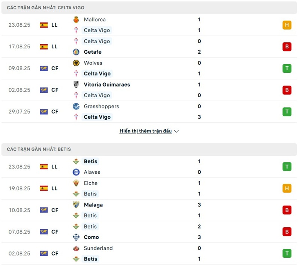Image resolution: width=300 pixels, height=266 pixels.
Task: Click the Wolves club crest icon
Action: point(76,63)
